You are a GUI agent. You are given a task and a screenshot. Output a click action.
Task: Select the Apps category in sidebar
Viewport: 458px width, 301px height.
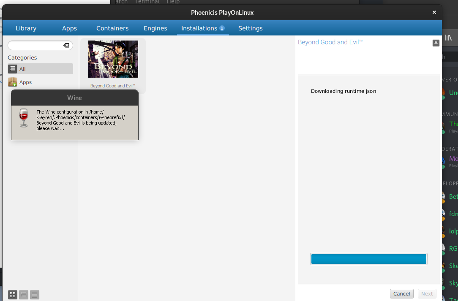point(40,82)
